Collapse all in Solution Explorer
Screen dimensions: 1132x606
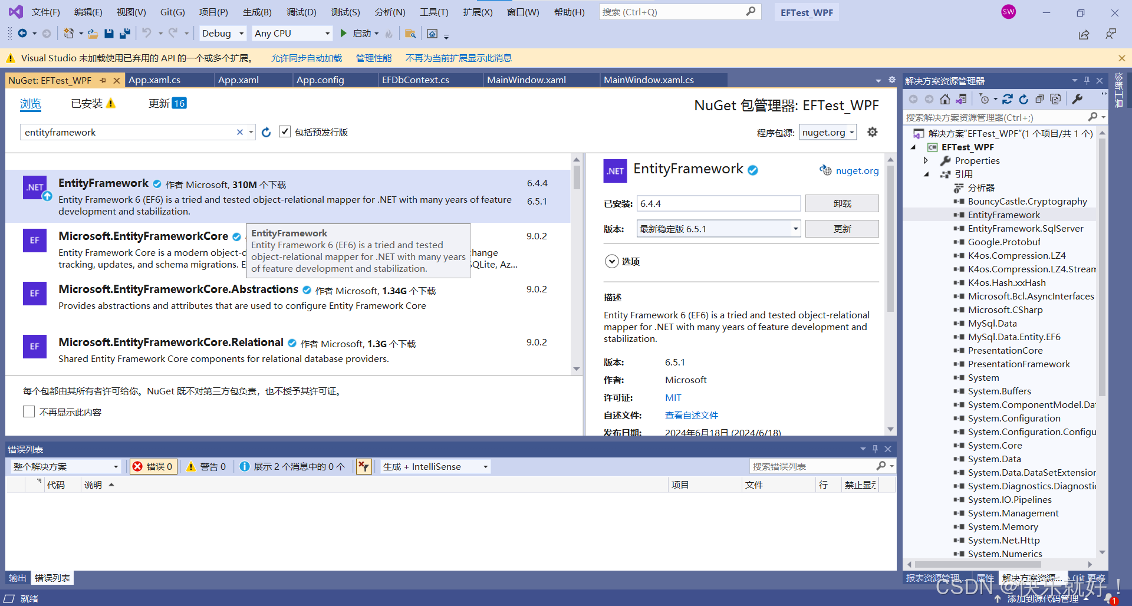(1039, 99)
